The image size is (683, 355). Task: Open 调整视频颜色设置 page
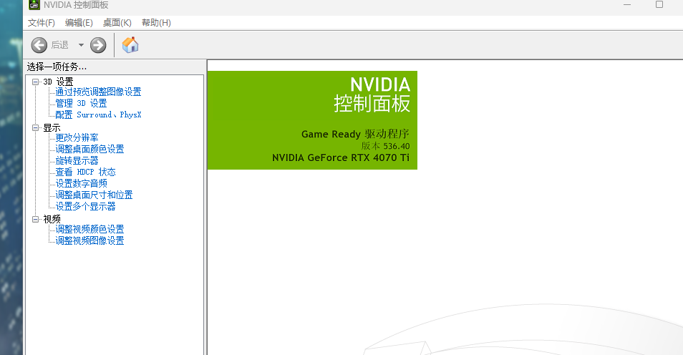coord(89,229)
